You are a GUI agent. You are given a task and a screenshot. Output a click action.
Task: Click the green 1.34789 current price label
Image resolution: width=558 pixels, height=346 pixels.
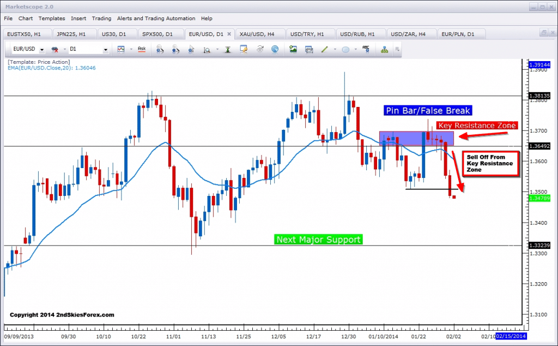539,198
